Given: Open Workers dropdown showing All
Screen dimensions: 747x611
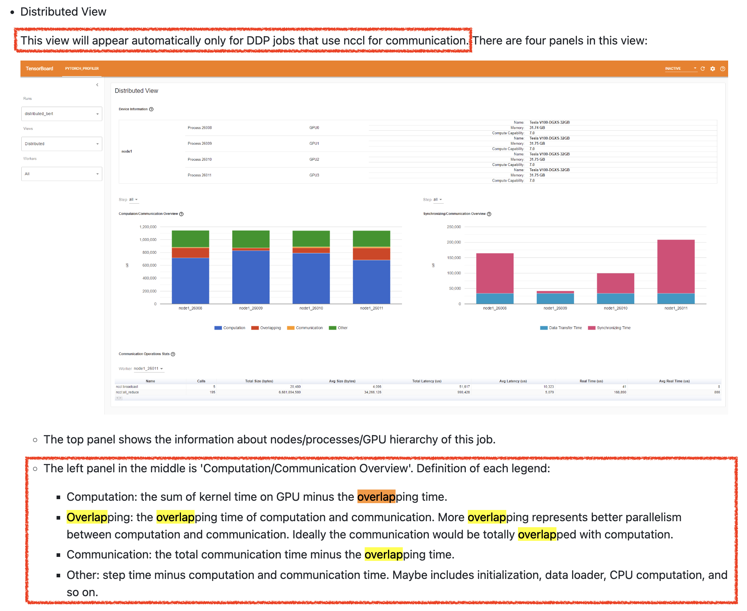Looking at the screenshot, I should (61, 174).
